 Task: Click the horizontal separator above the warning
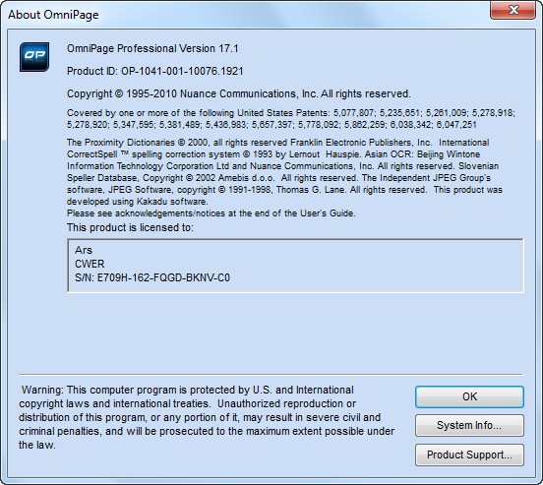271,375
